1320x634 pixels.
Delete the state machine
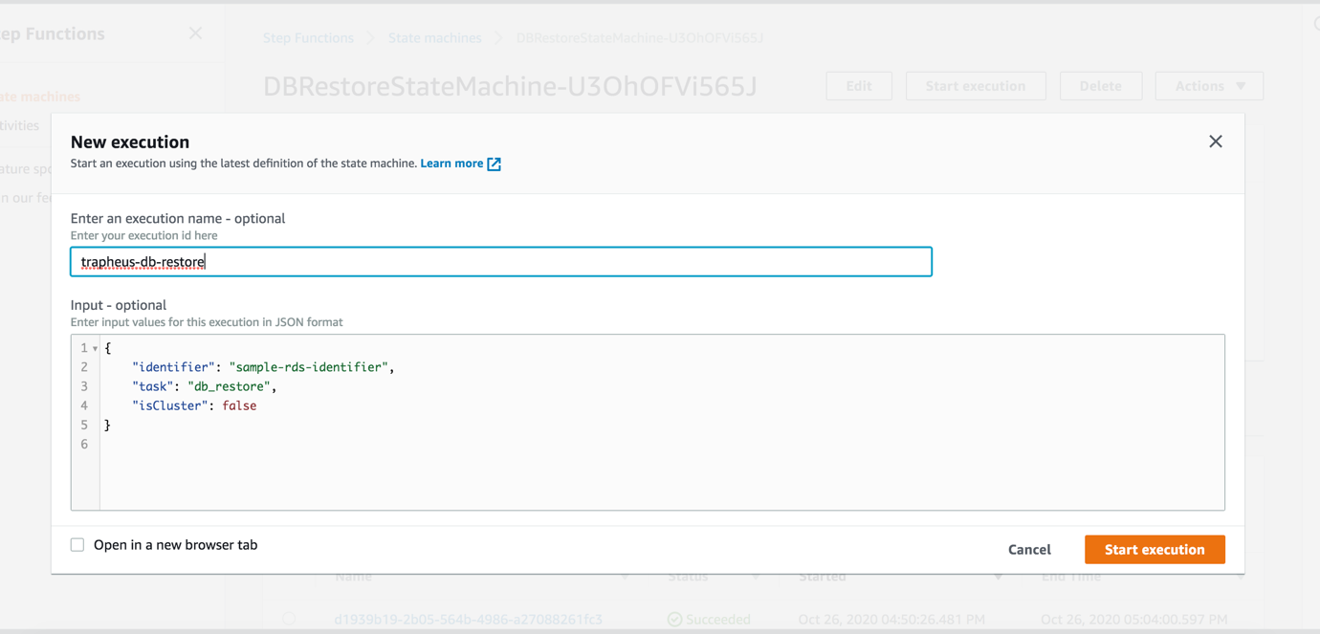(1101, 85)
